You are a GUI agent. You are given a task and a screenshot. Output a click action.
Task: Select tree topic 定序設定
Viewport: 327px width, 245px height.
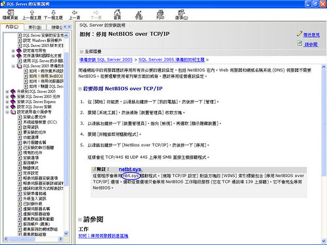tap(31, 173)
